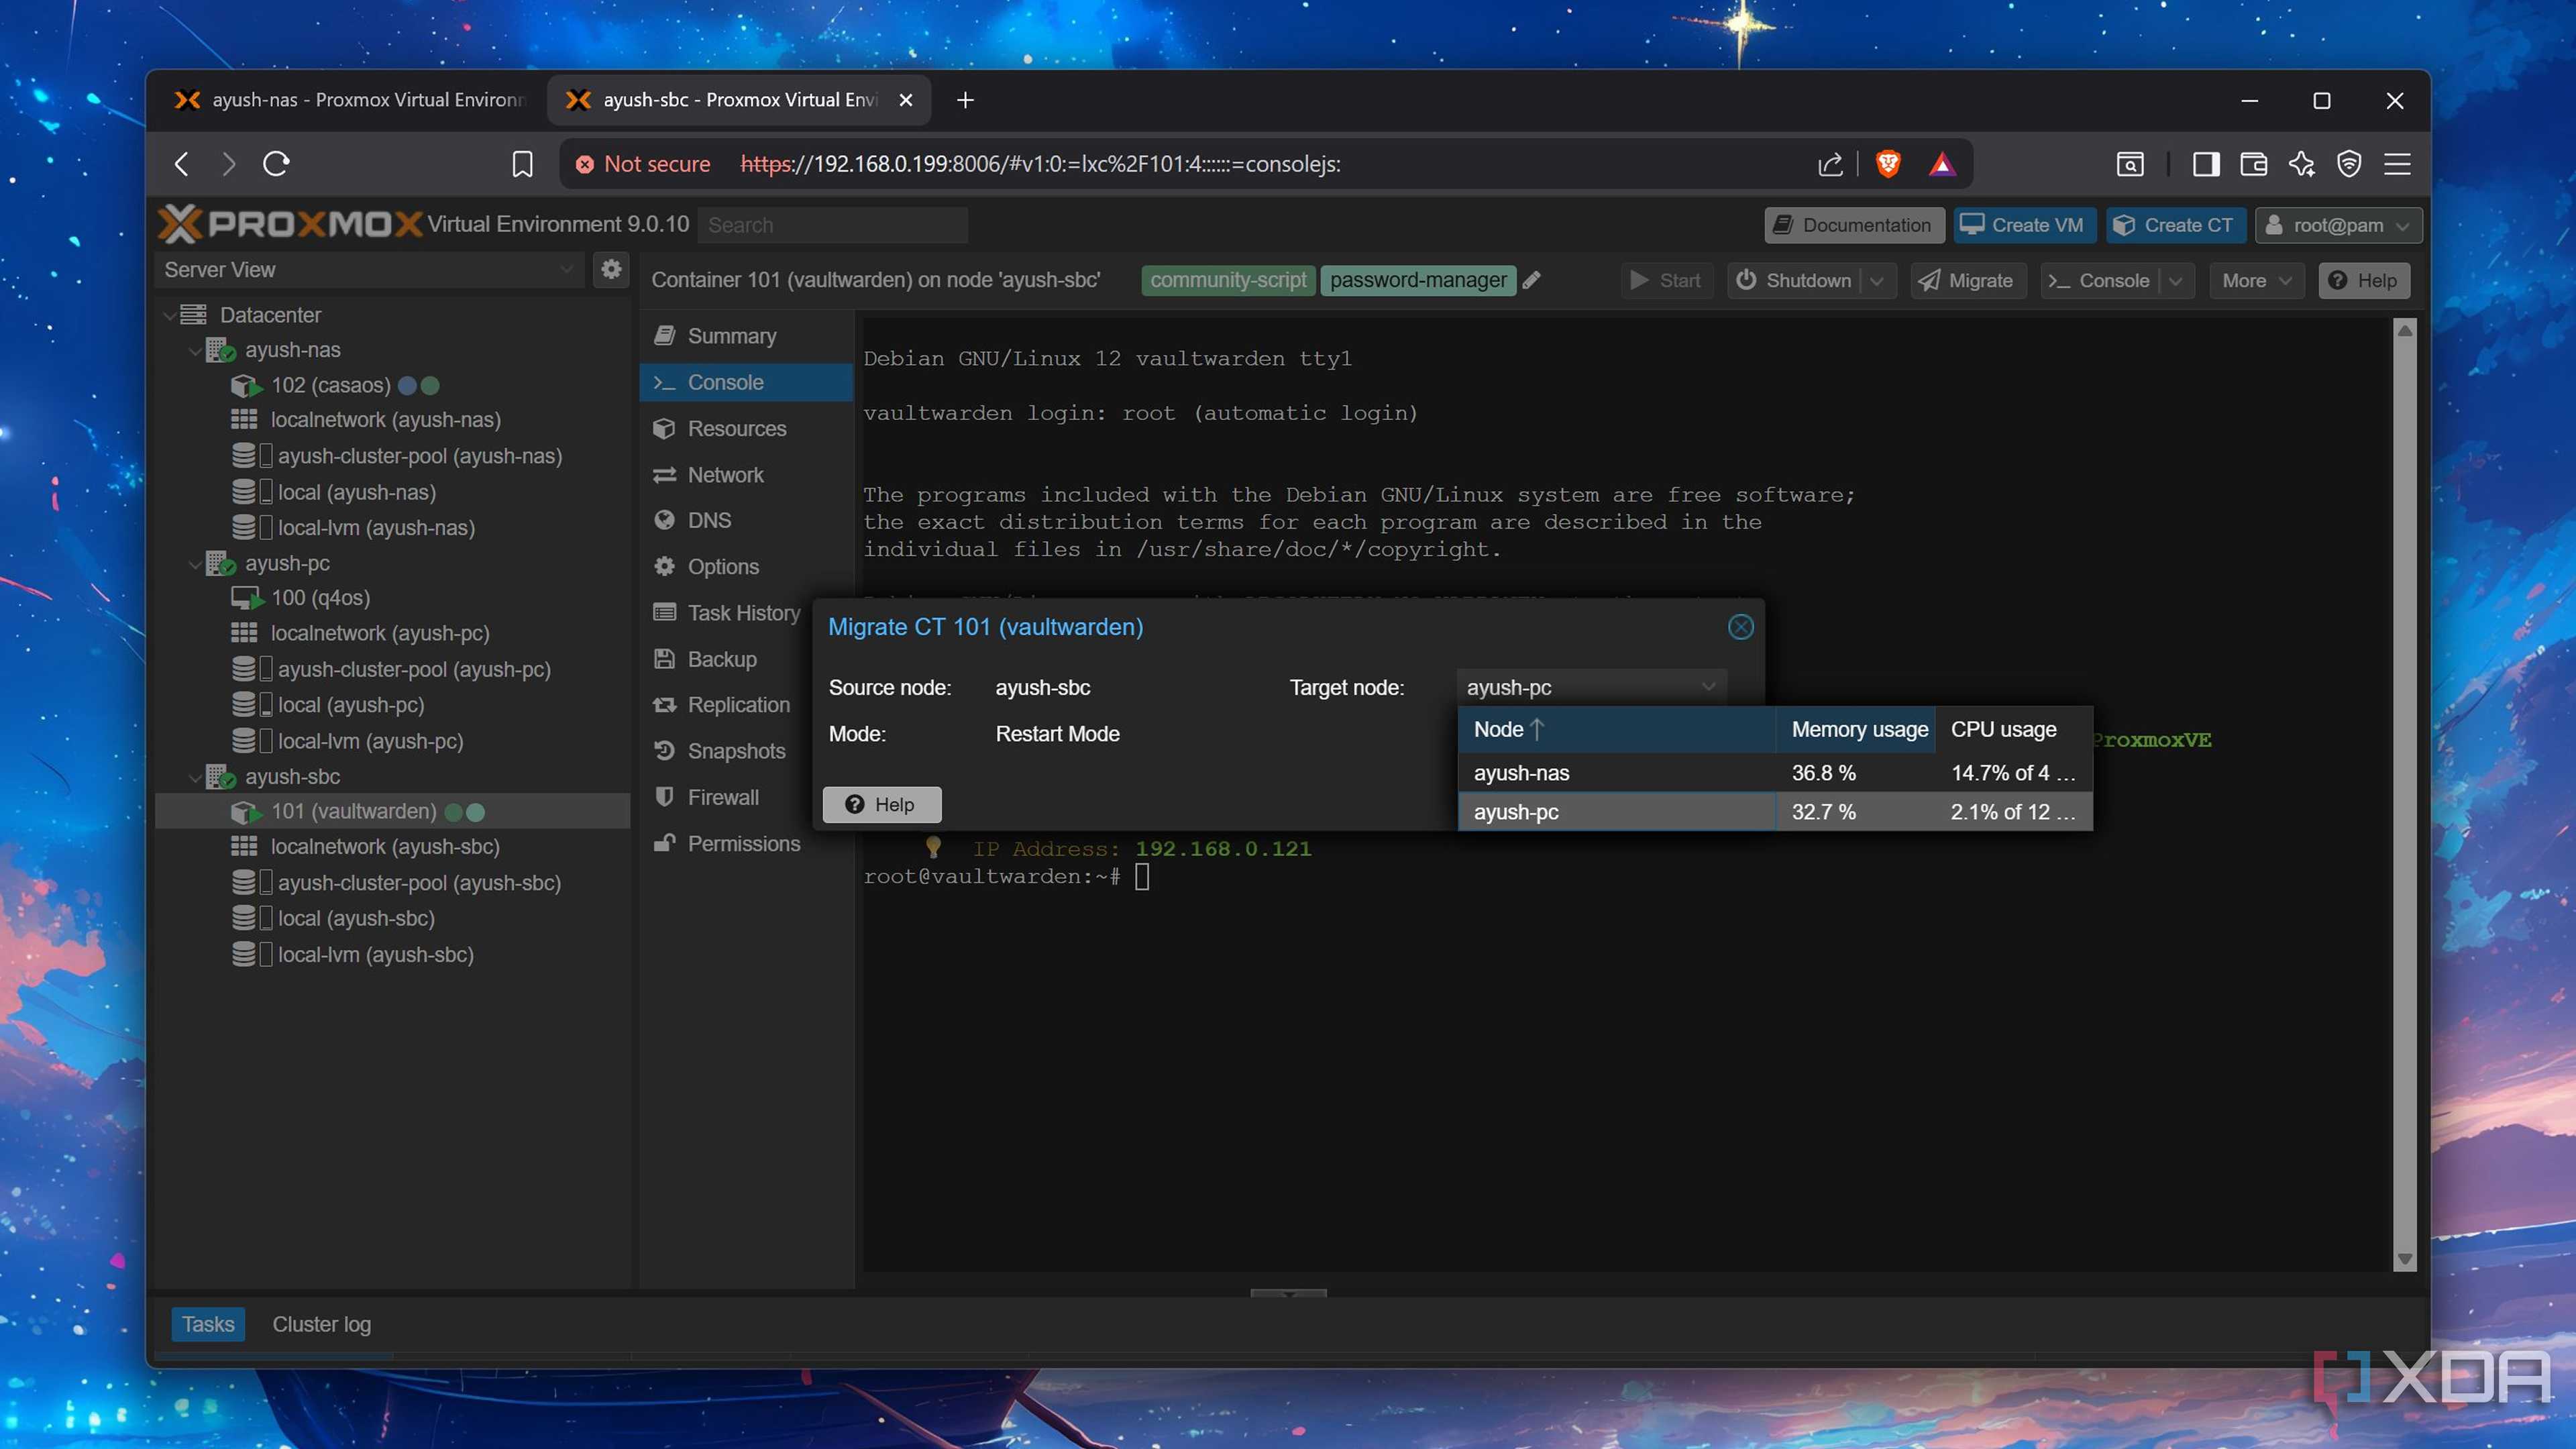The image size is (2576, 1449).
Task: Open the Brave Wallet icon
Action: (x=2254, y=164)
